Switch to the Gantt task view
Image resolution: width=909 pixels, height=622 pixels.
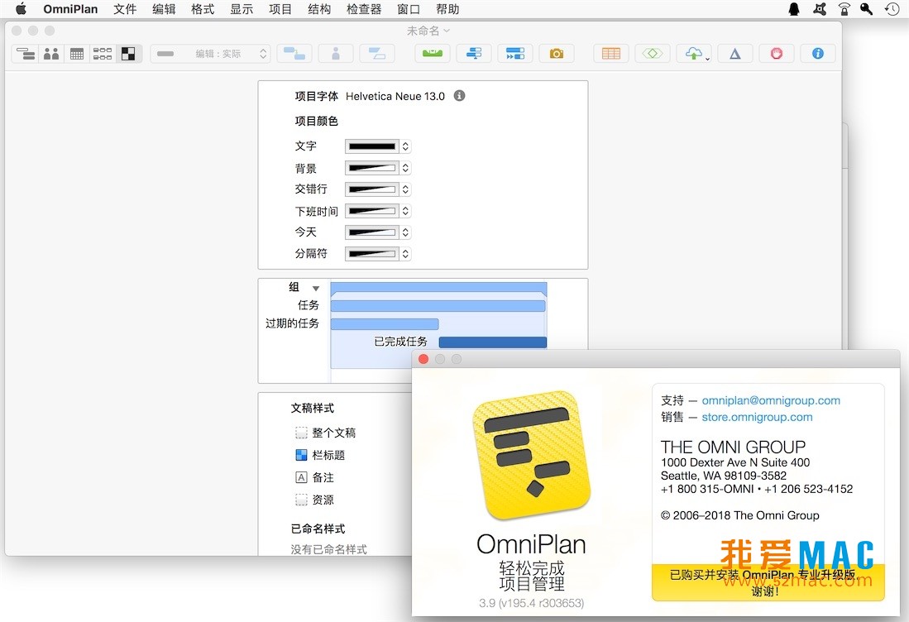(x=26, y=54)
